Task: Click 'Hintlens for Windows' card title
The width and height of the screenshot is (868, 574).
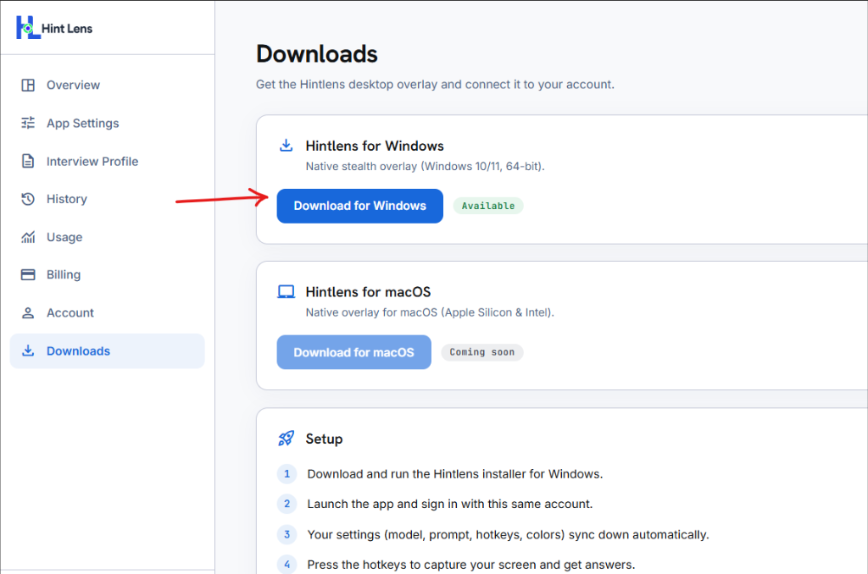Action: [x=375, y=146]
